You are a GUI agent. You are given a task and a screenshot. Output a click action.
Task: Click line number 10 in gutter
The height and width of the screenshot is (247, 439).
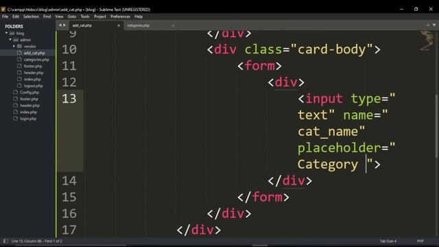(69, 49)
